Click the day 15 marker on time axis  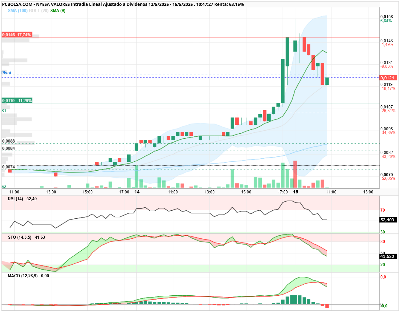tap(296, 192)
